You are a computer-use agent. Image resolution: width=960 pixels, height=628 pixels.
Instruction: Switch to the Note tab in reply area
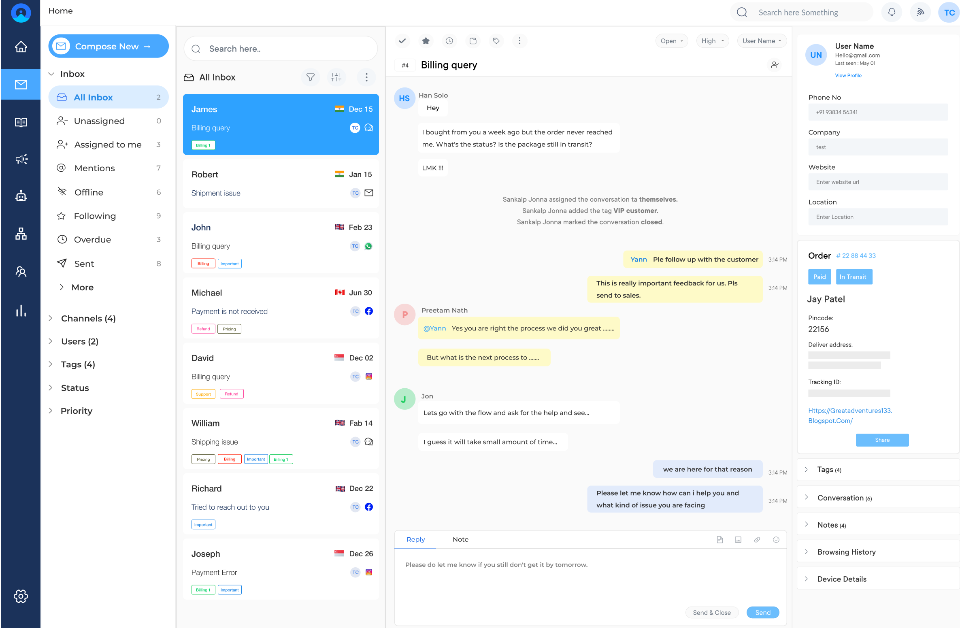point(460,539)
